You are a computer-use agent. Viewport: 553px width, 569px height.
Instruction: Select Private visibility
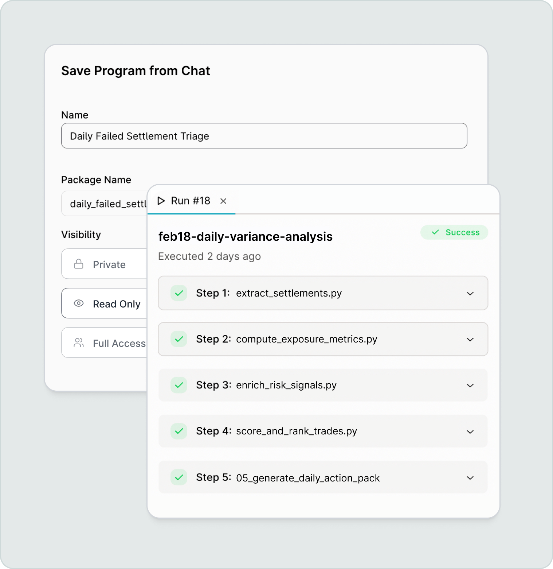coord(106,264)
